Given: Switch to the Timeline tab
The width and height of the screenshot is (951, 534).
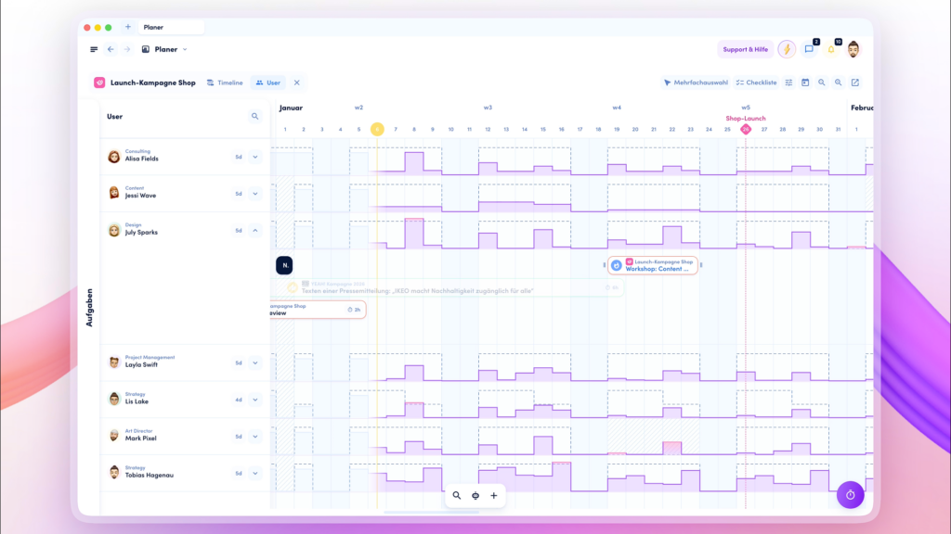Looking at the screenshot, I should pyautogui.click(x=225, y=82).
